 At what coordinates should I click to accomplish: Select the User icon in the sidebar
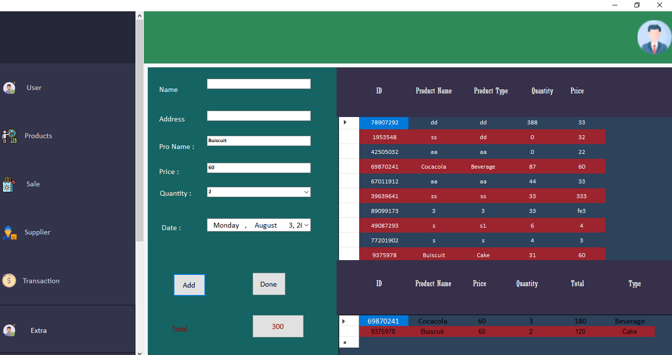point(10,87)
